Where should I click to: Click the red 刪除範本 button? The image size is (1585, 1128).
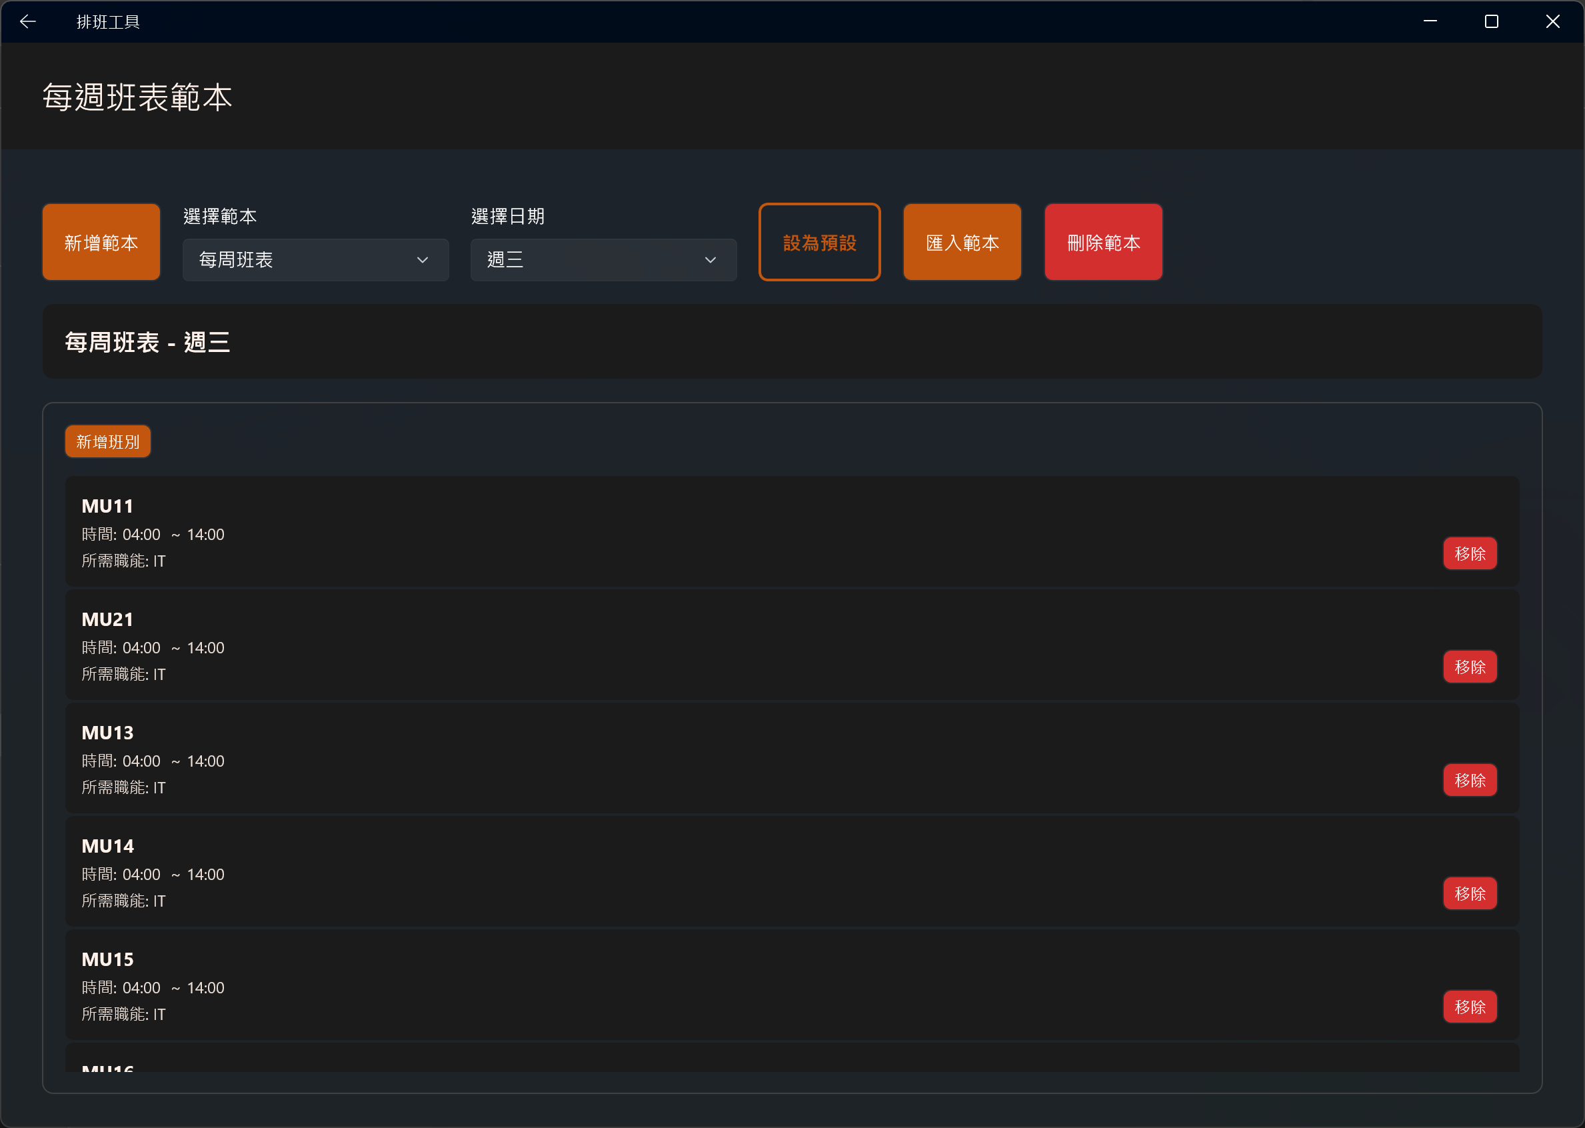pos(1103,243)
